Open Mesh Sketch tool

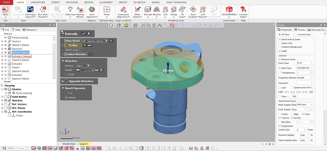click(137, 12)
